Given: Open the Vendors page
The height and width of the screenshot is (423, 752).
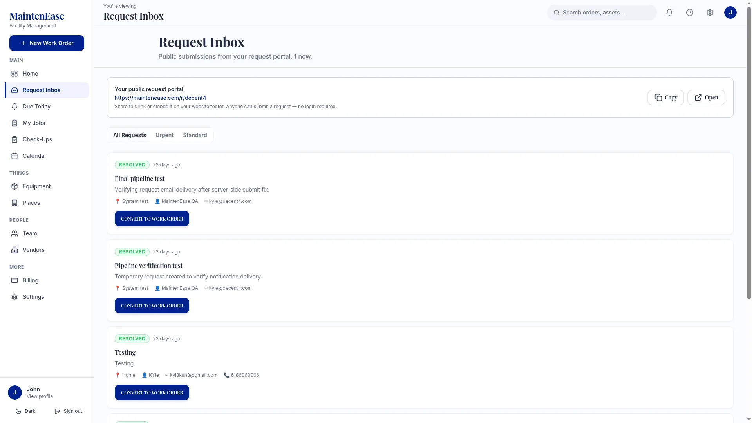Looking at the screenshot, I should tap(47, 250).
